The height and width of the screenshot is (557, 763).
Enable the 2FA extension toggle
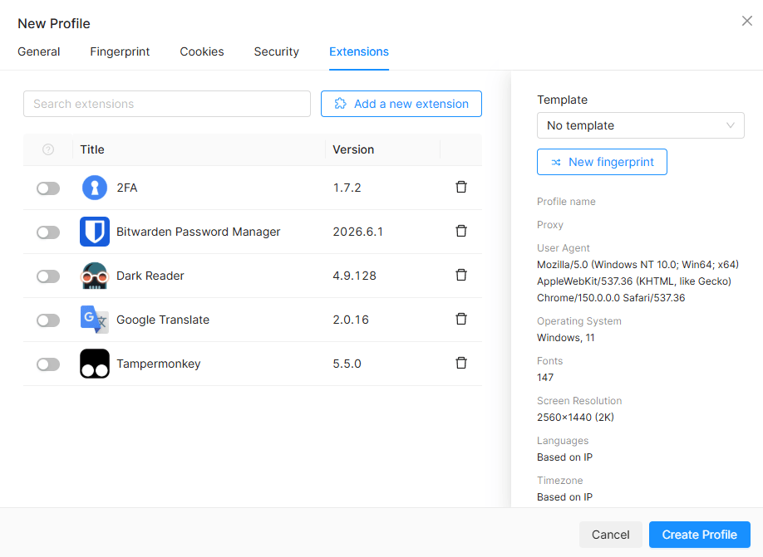[x=48, y=188]
